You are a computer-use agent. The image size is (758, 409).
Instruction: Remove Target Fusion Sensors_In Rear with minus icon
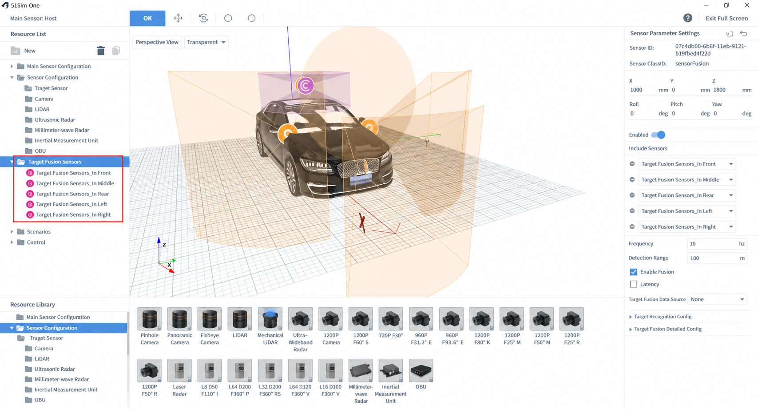[632, 195]
